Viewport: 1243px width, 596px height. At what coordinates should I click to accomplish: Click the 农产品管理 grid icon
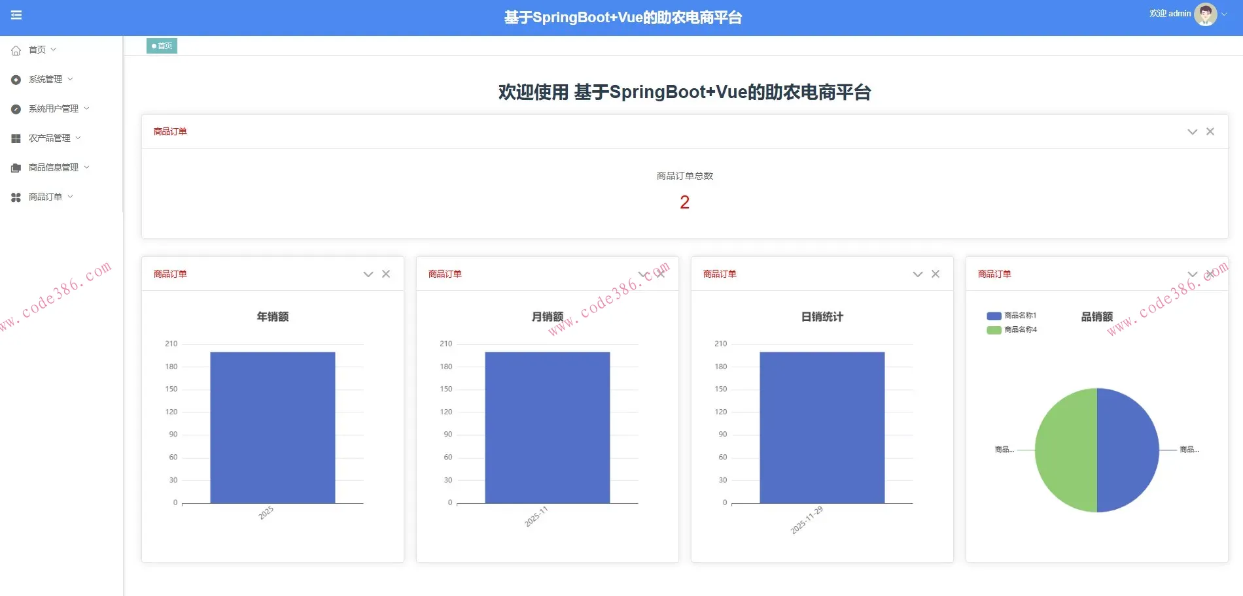[x=16, y=139]
